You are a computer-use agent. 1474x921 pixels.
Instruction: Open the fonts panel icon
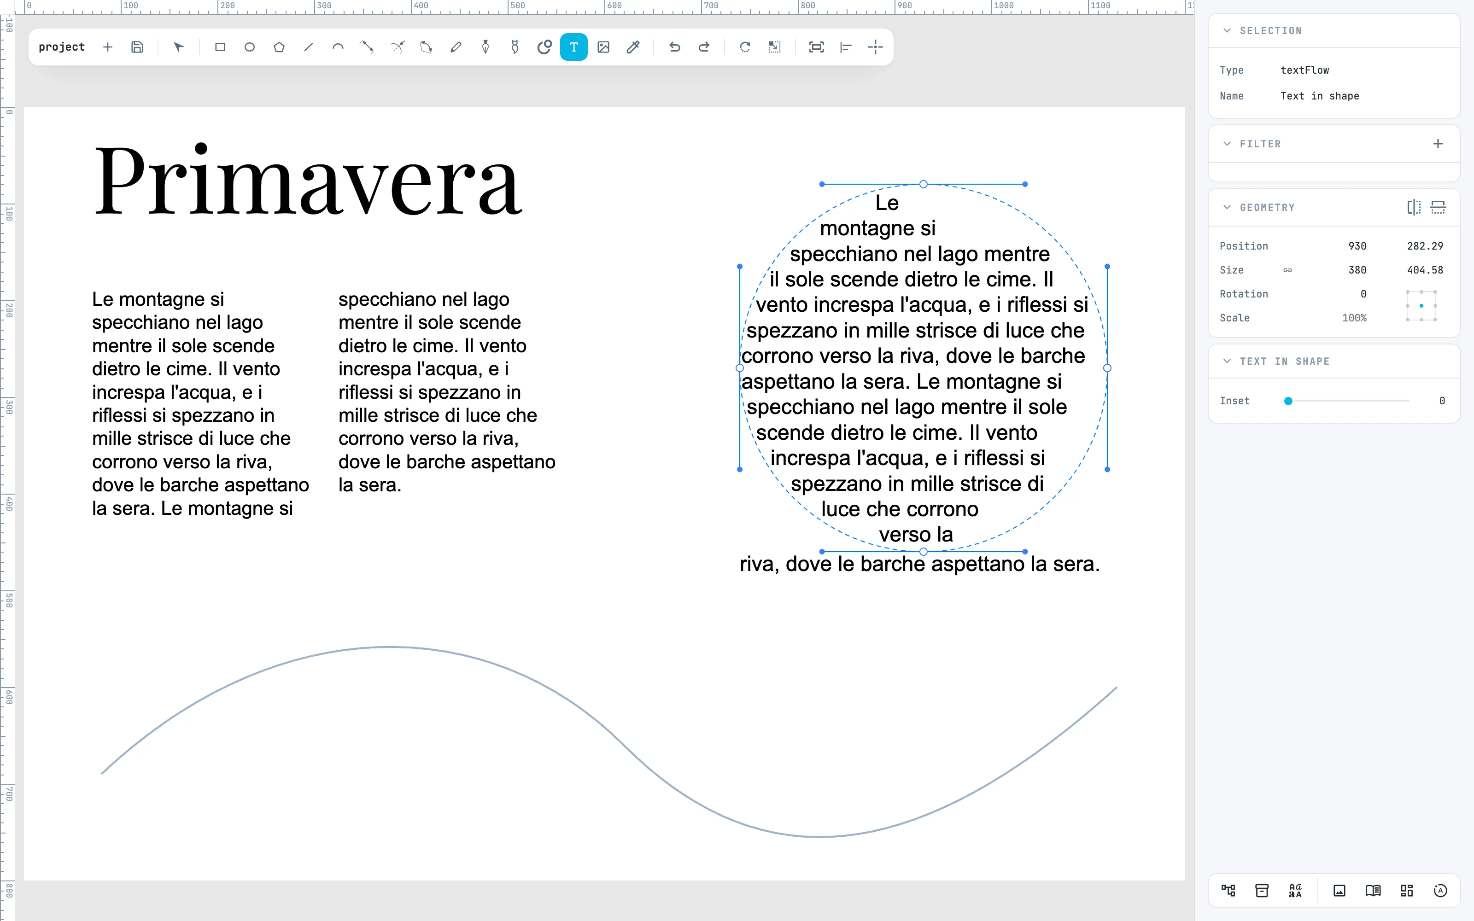point(1296,891)
